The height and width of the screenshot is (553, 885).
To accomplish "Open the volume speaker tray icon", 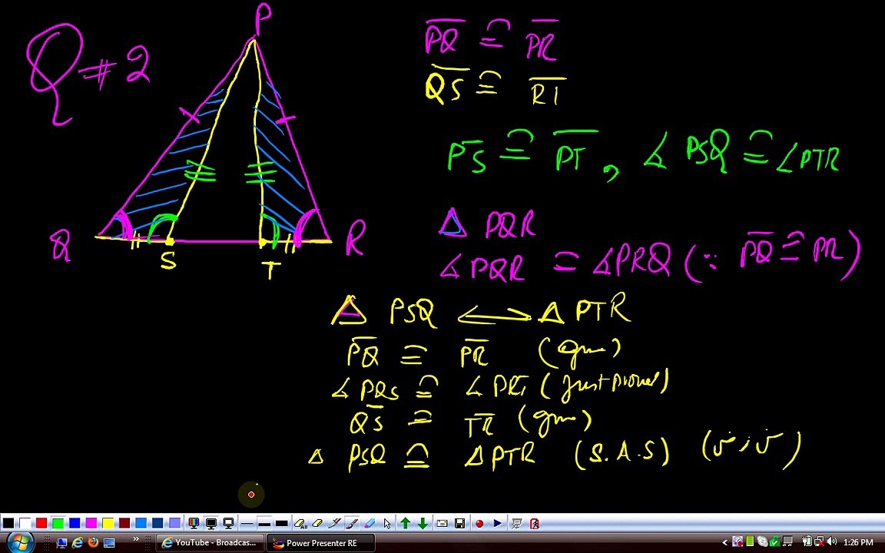I will [x=831, y=541].
